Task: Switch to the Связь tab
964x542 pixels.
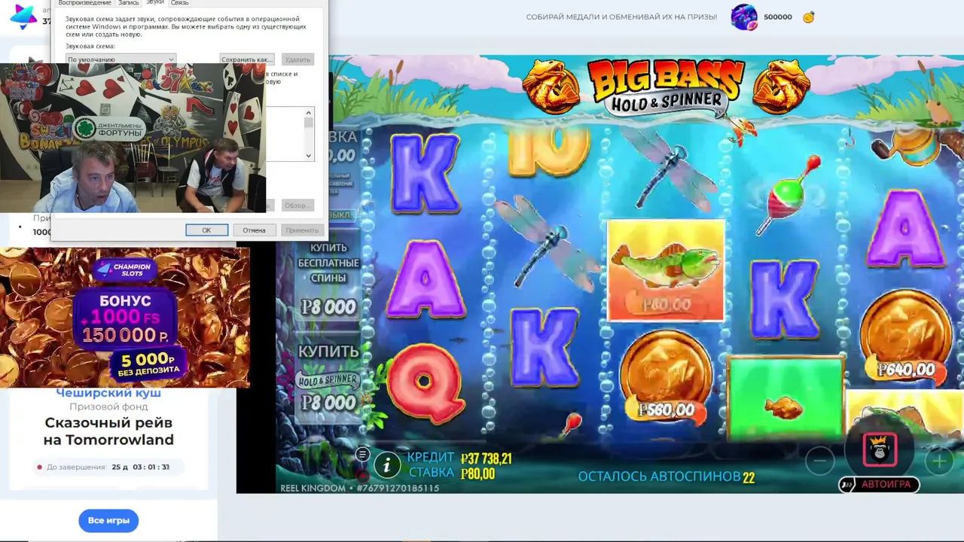Action: [x=179, y=3]
